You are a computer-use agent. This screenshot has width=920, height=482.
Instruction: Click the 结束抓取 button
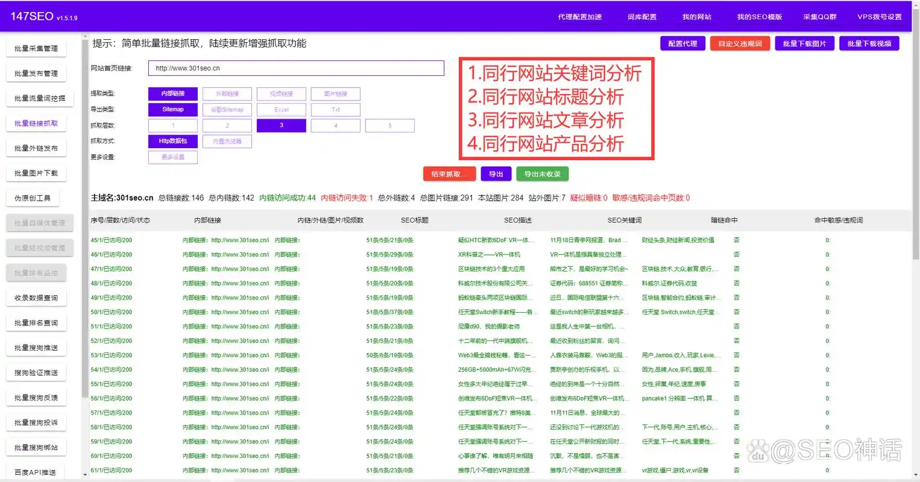449,173
